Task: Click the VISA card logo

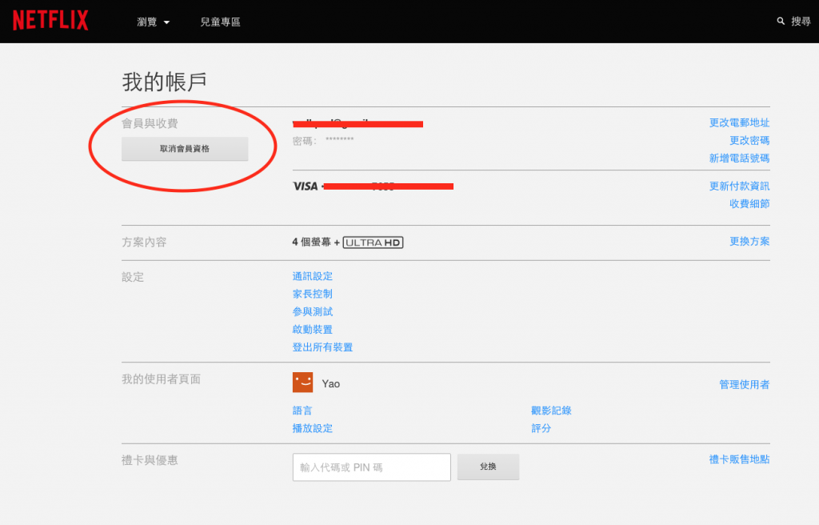Action: tap(306, 186)
